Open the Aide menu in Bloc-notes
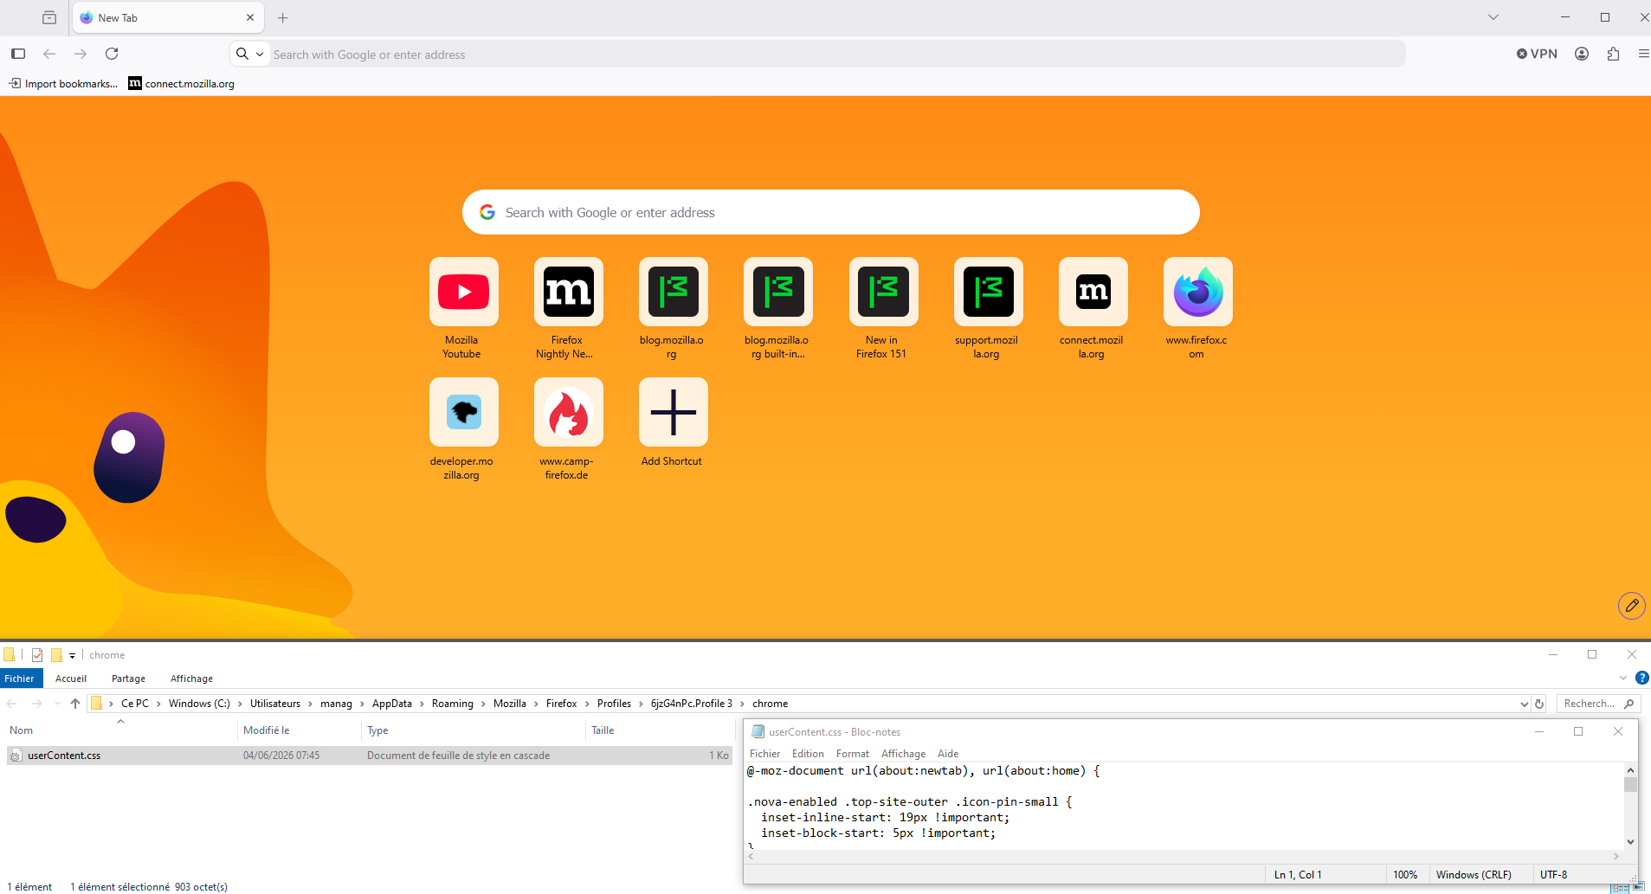The width and height of the screenshot is (1651, 894). 948,754
